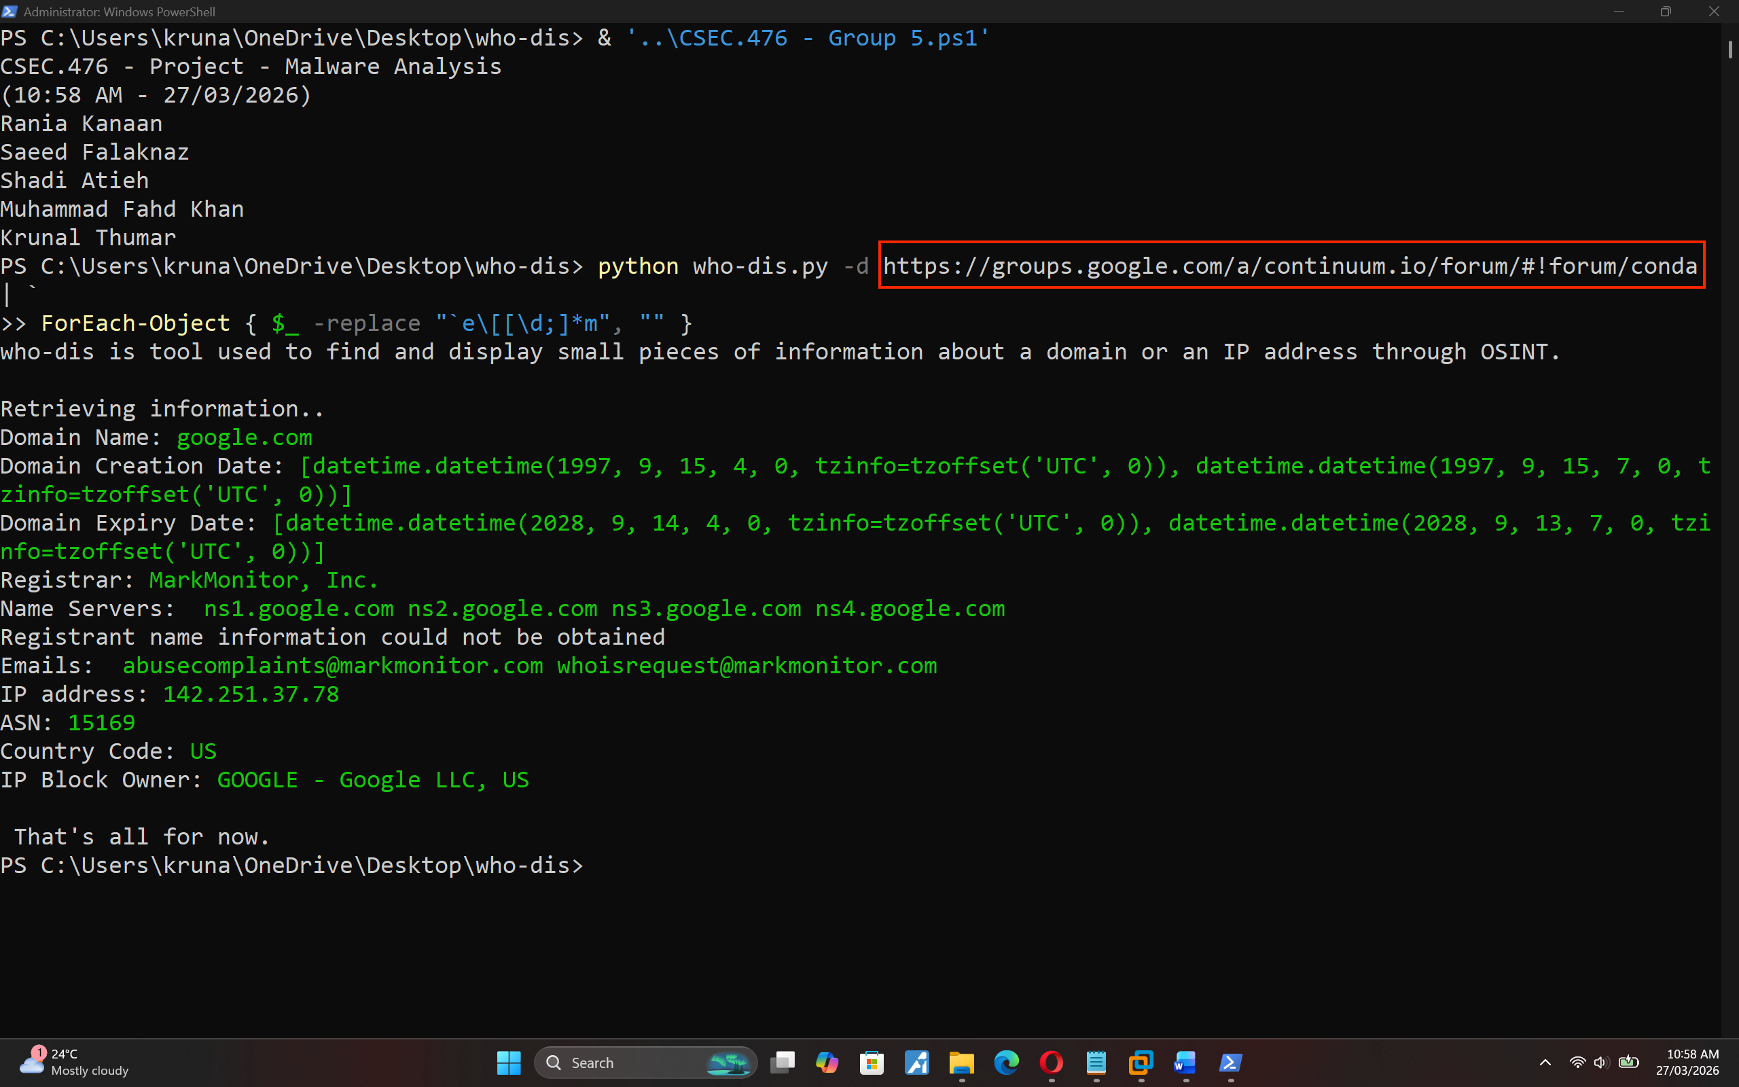This screenshot has width=1739, height=1087.
Task: Click the PowerShell title bar icon menu
Action: tap(10, 12)
